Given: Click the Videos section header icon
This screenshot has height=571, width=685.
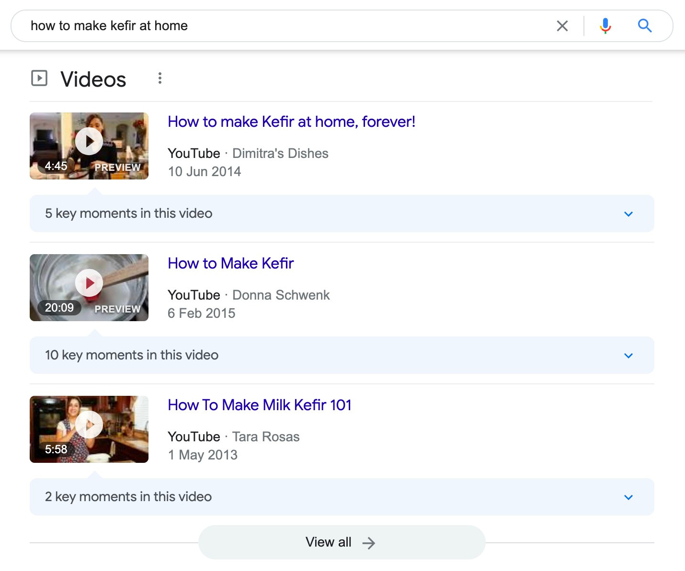Looking at the screenshot, I should pos(40,78).
